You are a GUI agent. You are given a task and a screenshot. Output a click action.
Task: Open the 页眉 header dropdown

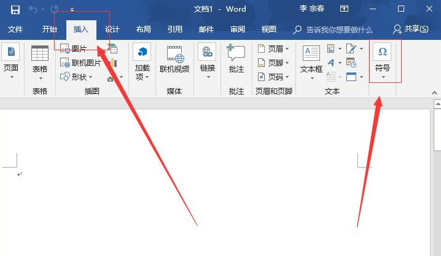tap(273, 48)
